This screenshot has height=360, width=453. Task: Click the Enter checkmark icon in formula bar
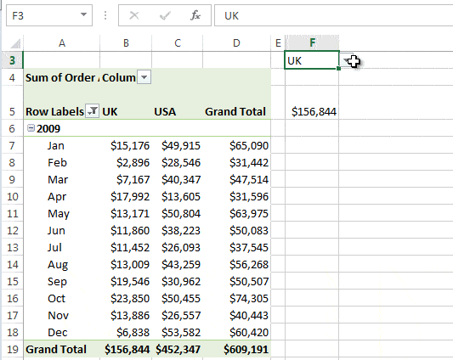tap(165, 15)
